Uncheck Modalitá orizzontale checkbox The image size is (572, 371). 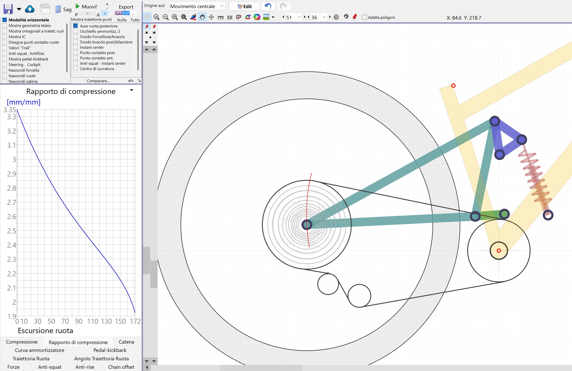point(5,20)
